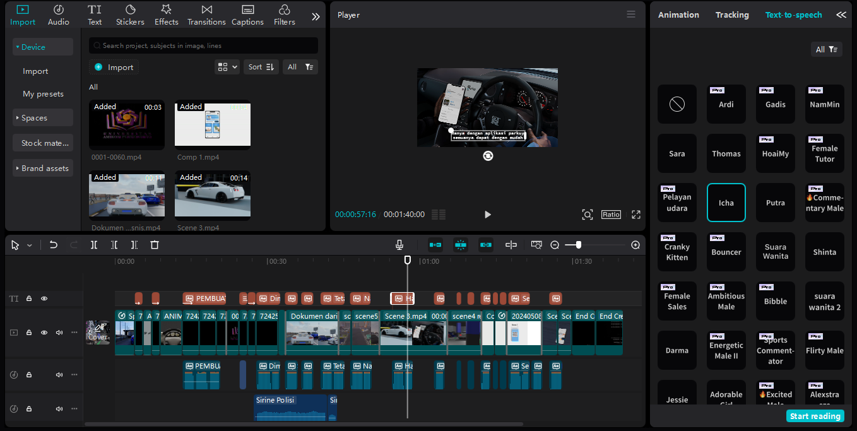Toggle visibility of the text track
The image size is (857, 431).
[44, 298]
